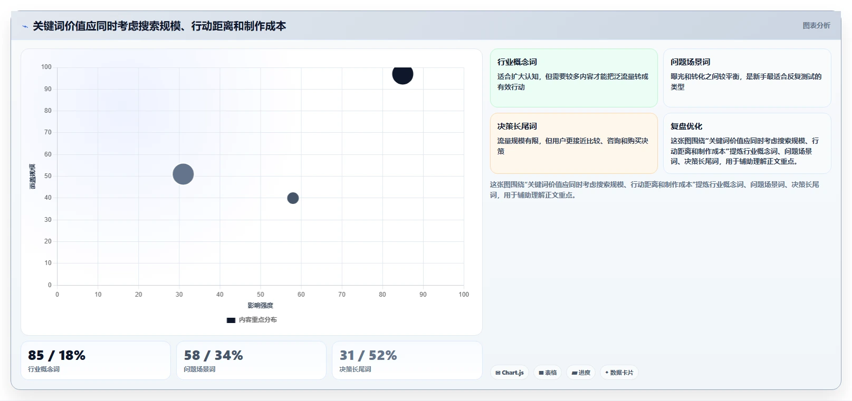Image resolution: width=852 pixels, height=401 pixels.
Task: Click the 行业概念词 label under 85 / 18%
Action: (44, 369)
